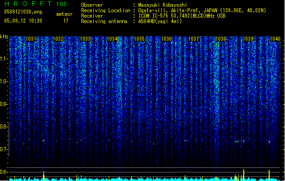
Task: Click the 1039 time marker
Action: click(x=248, y=39)
